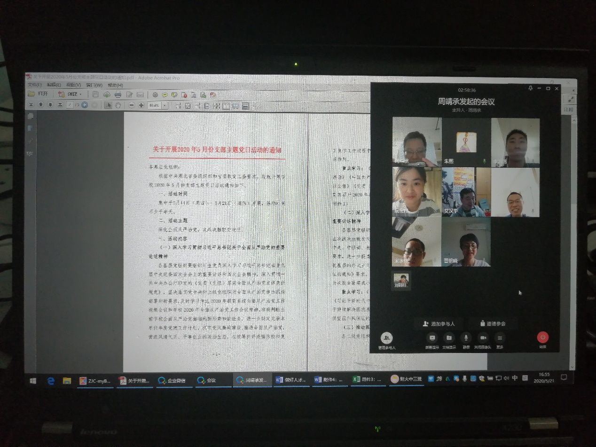596x447 pixels.
Task: Open 管理参与人 participant manager
Action: tap(387, 338)
